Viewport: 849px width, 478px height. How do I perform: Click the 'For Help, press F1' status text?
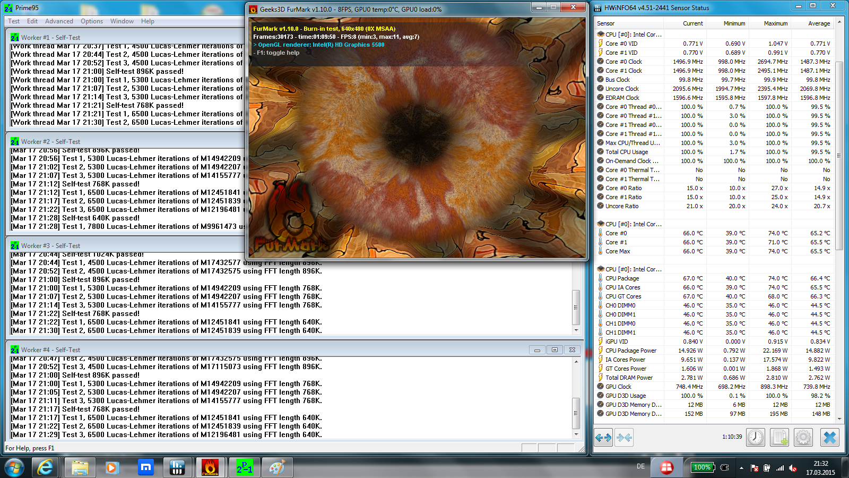(30, 448)
